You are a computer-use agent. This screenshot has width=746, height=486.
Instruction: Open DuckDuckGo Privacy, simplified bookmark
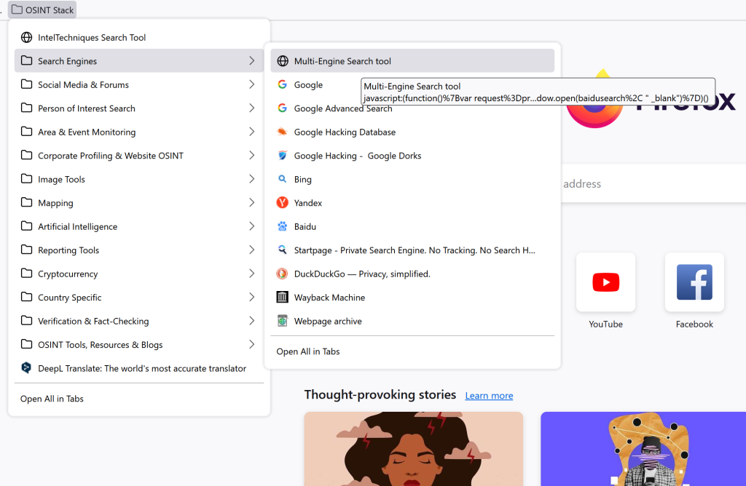tap(412, 274)
